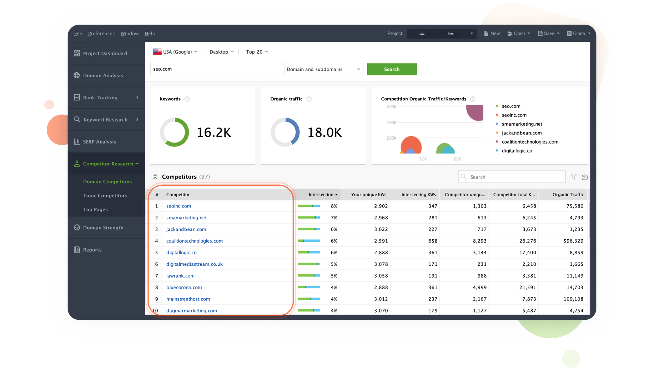Open the Project Dashboard section
664x379 pixels.
pyautogui.click(x=106, y=53)
